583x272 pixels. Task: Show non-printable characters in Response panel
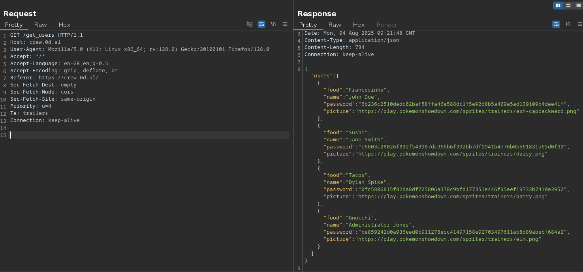(568, 24)
